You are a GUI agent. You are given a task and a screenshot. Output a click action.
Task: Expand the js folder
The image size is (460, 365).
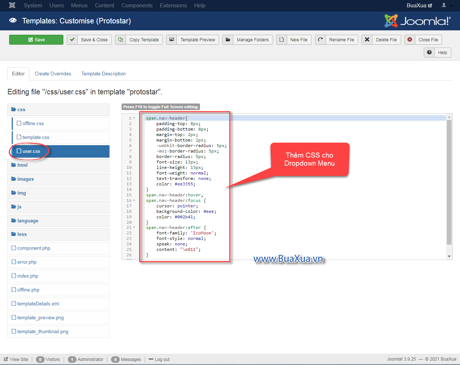tap(58, 207)
